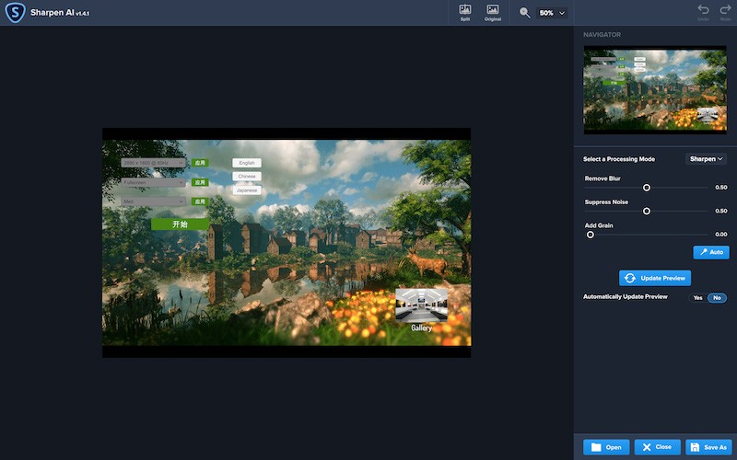
Task: Click the Gallery label text
Action: click(421, 328)
